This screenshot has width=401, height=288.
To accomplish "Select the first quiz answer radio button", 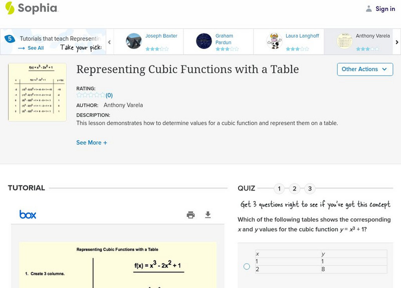I will coord(247,266).
